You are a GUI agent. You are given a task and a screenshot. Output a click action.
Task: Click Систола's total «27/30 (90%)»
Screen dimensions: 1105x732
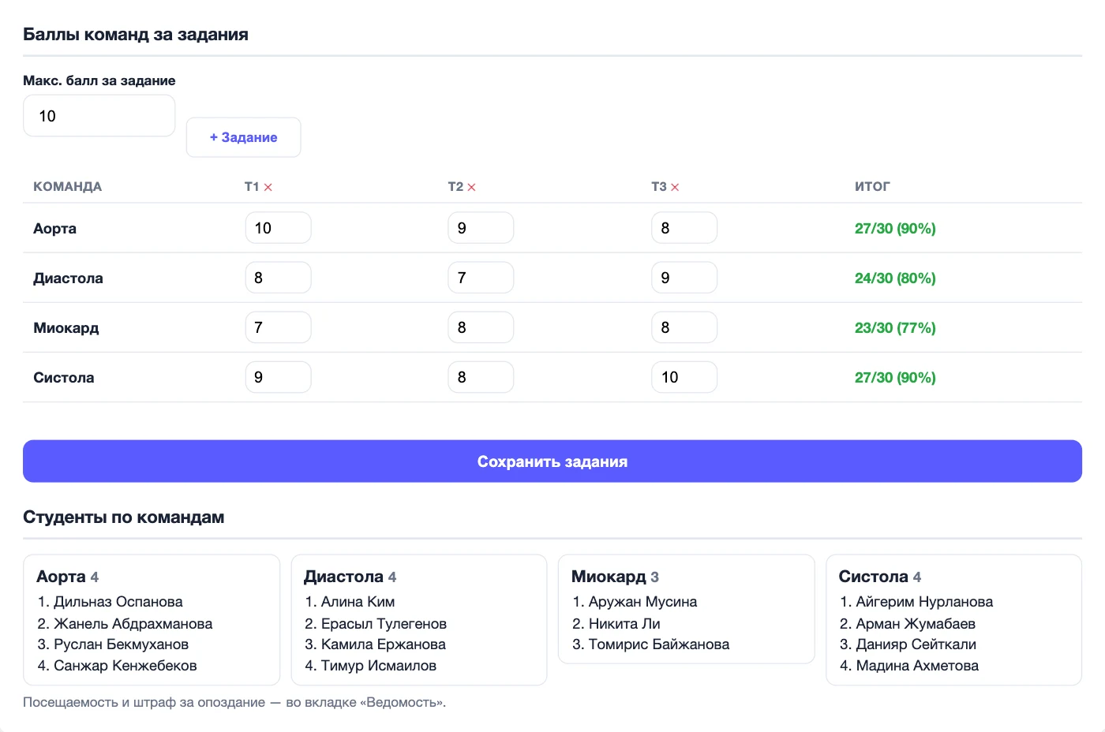(x=895, y=378)
